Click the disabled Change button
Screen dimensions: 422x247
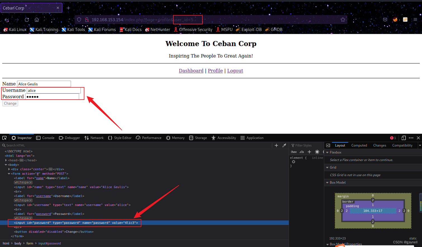[x=10, y=103]
